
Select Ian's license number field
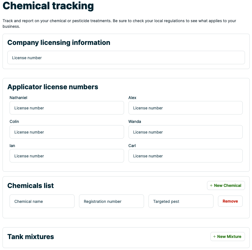pos(67,156)
